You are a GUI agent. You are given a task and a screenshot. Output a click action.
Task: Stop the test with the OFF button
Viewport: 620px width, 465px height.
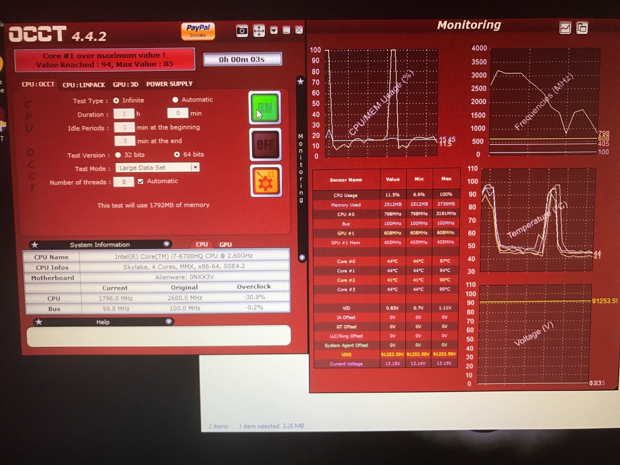point(265,145)
